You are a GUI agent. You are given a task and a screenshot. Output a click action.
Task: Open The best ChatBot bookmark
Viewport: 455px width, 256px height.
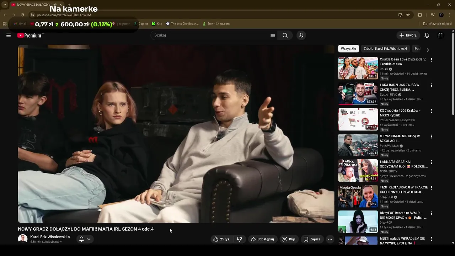click(182, 24)
